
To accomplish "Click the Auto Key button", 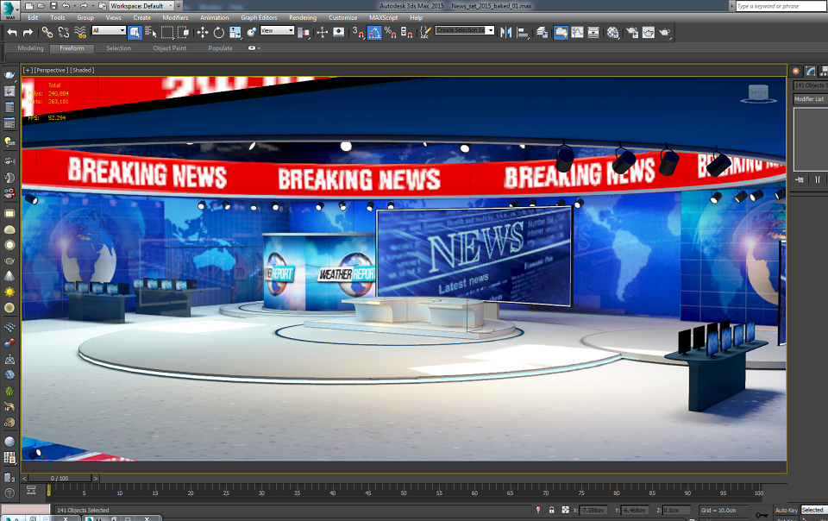I will [x=787, y=510].
